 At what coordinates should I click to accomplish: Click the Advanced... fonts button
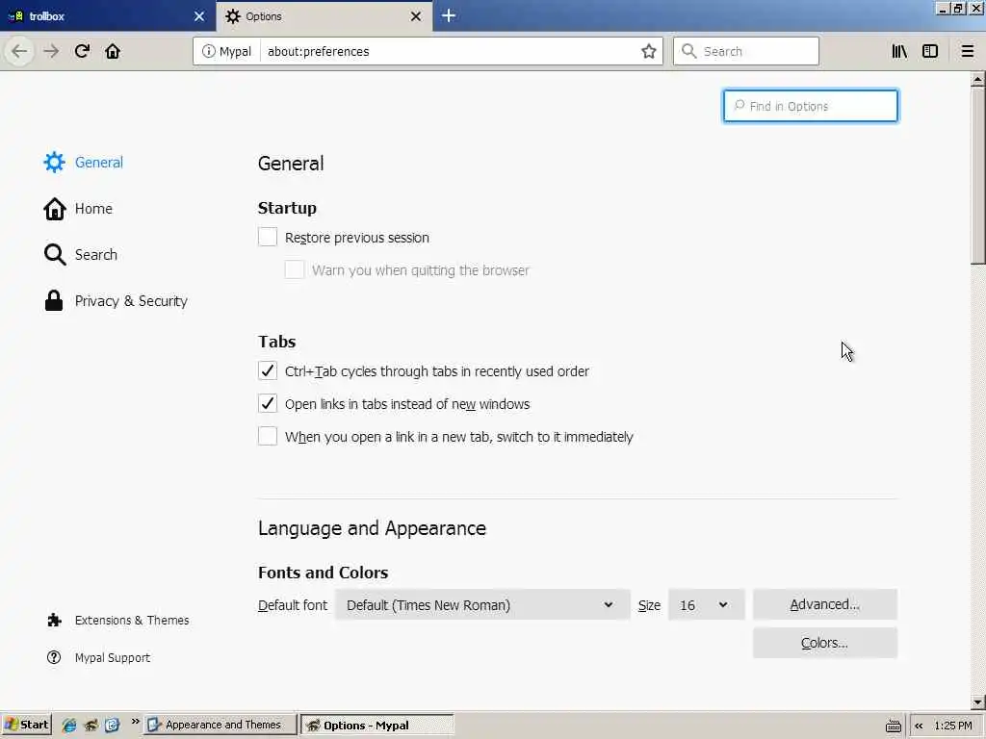824,604
